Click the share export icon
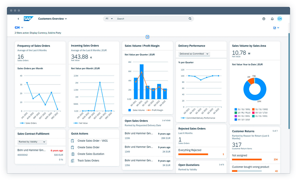The height and width of the screenshot is (180, 297). [x=275, y=28]
